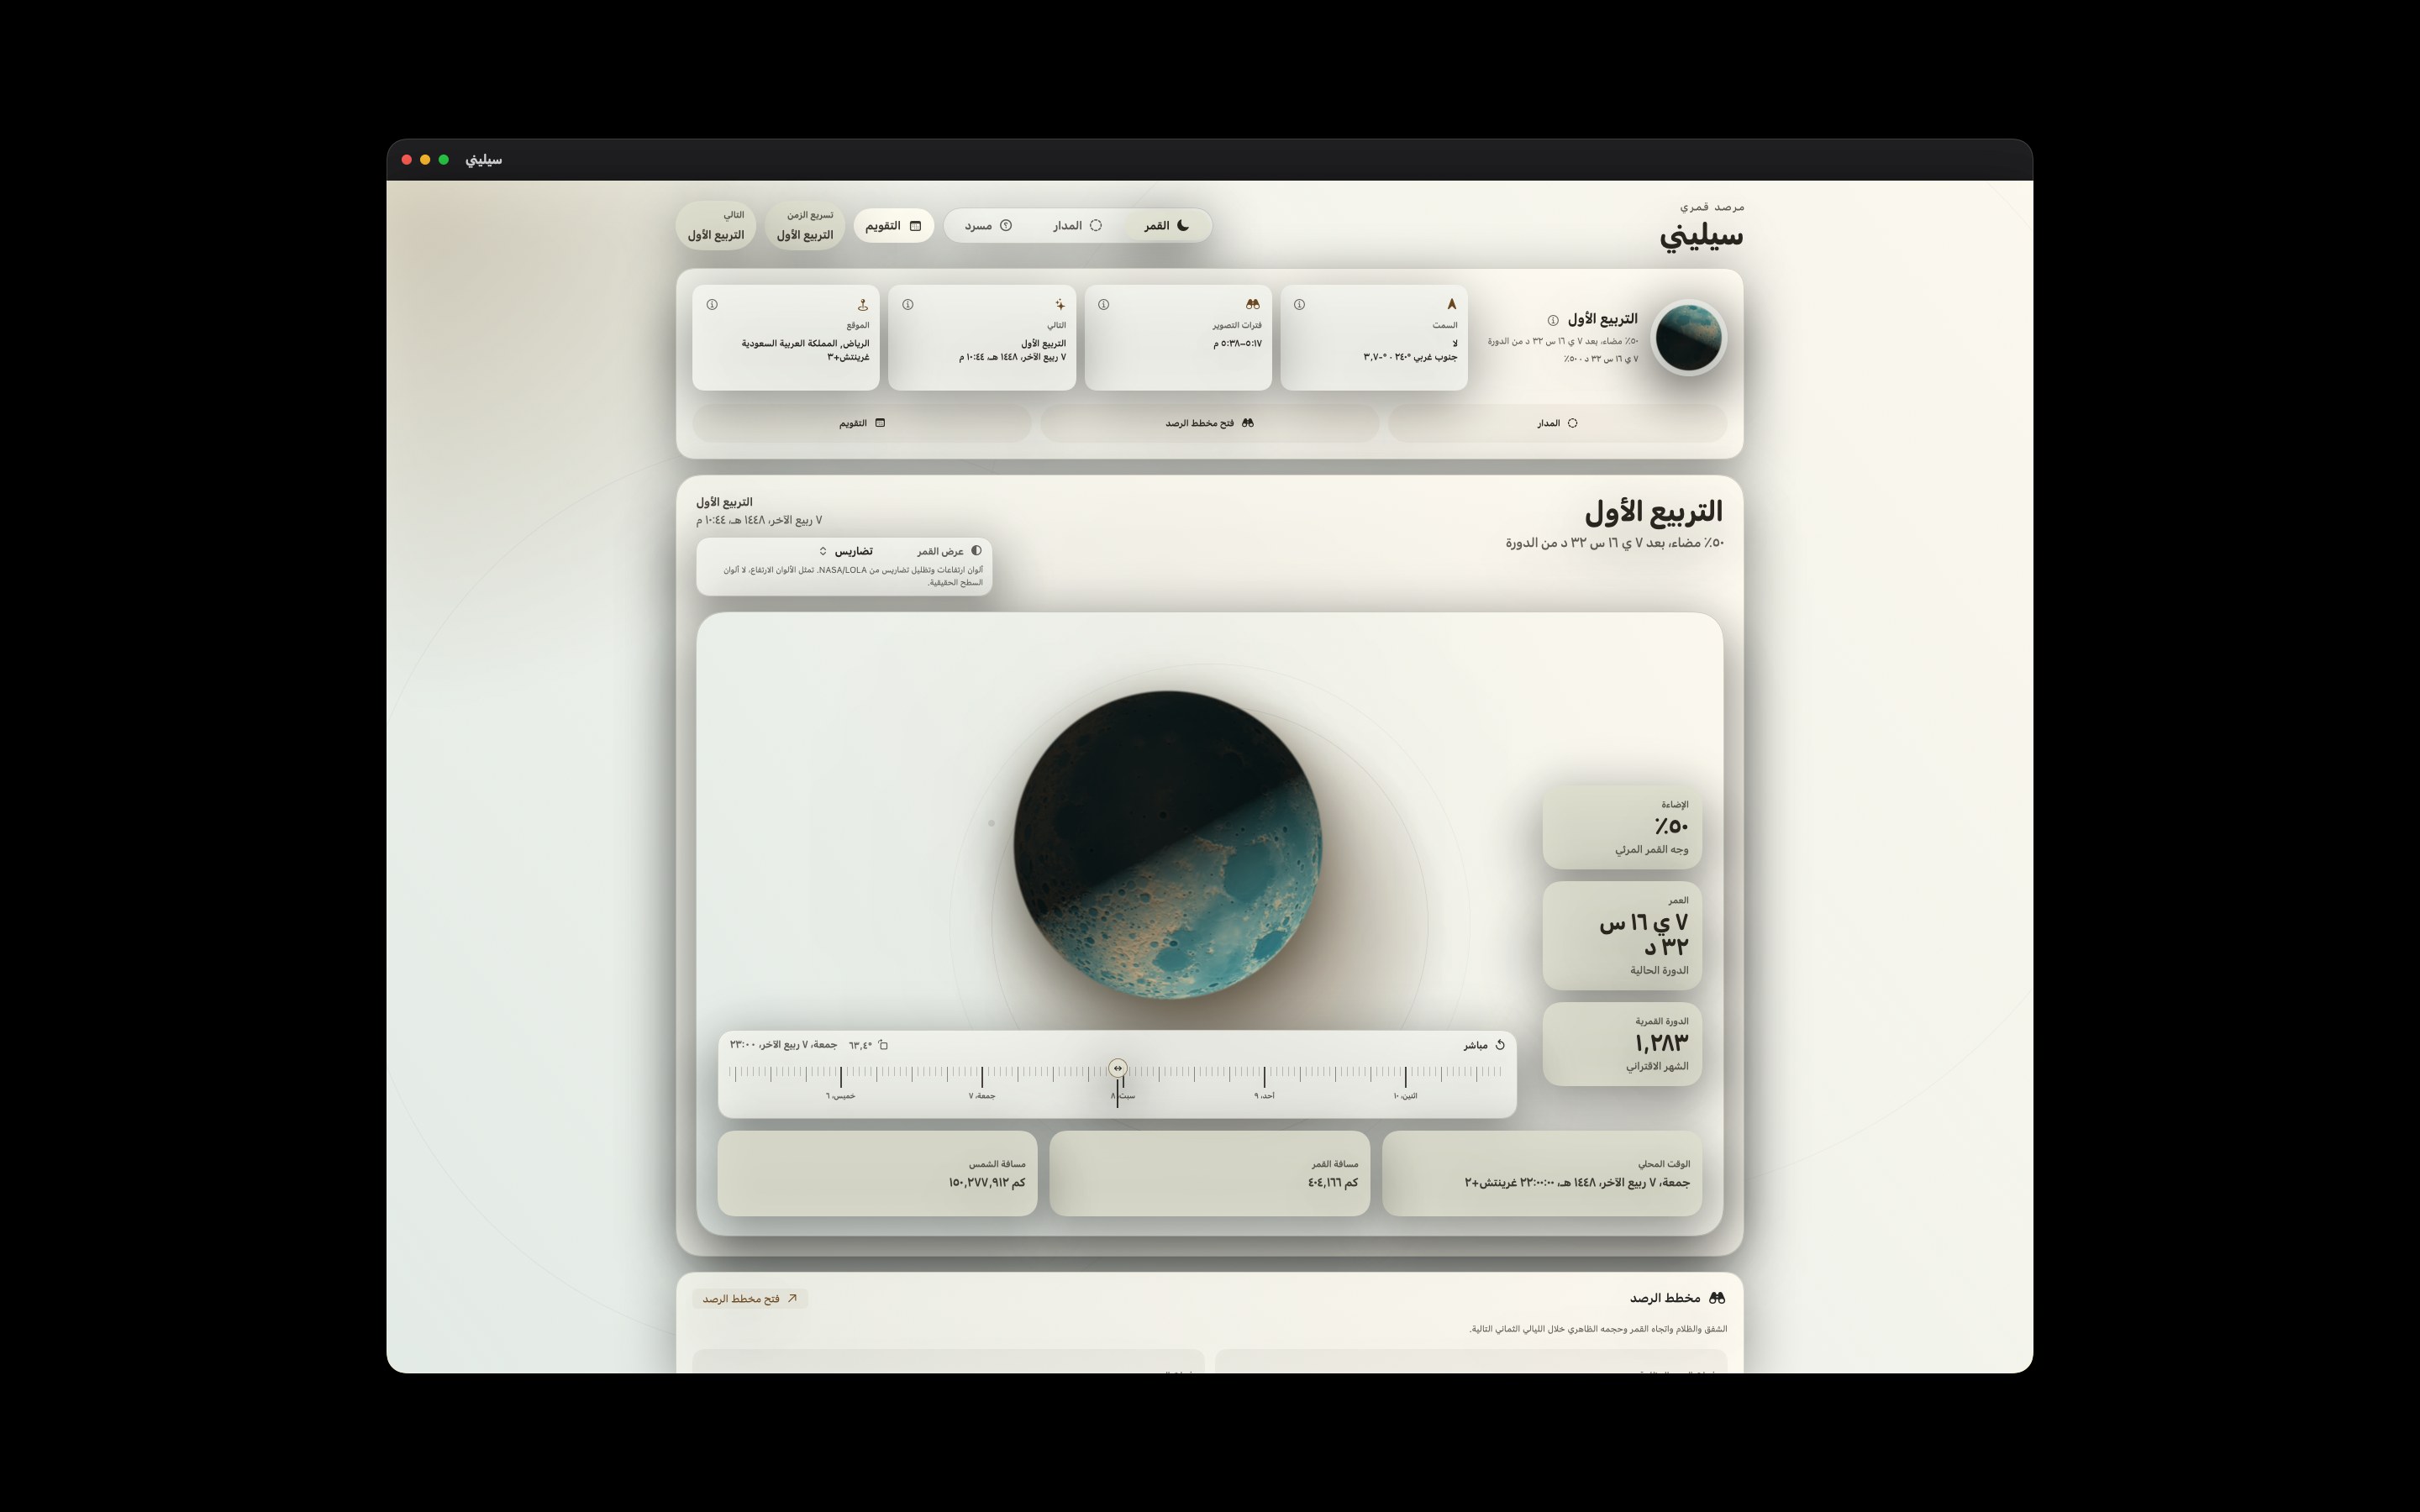Viewport: 2420px width, 1512px height.
Task: Expand the تضاريس moon view dropdown
Action: 846,551
